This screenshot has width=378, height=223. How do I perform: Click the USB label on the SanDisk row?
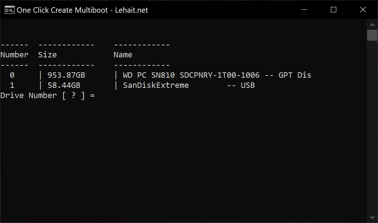tap(248, 85)
